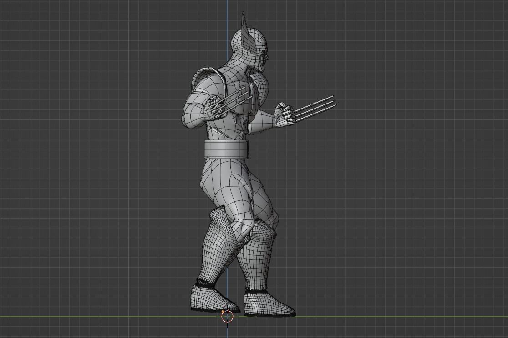Select the character's belt mesh
The height and width of the screenshot is (338, 508).
click(227, 149)
